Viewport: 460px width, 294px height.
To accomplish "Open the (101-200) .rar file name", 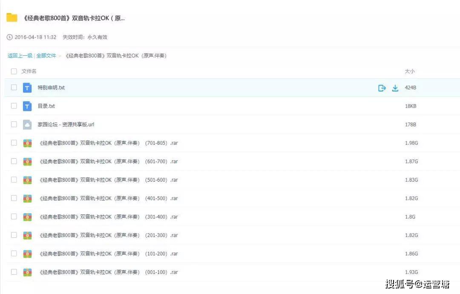I will 109,254.
